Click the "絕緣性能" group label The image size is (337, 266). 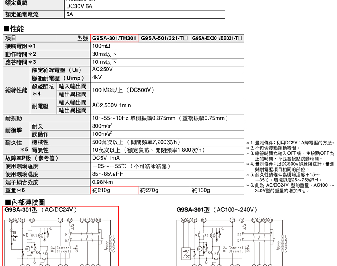pyautogui.click(x=16, y=90)
